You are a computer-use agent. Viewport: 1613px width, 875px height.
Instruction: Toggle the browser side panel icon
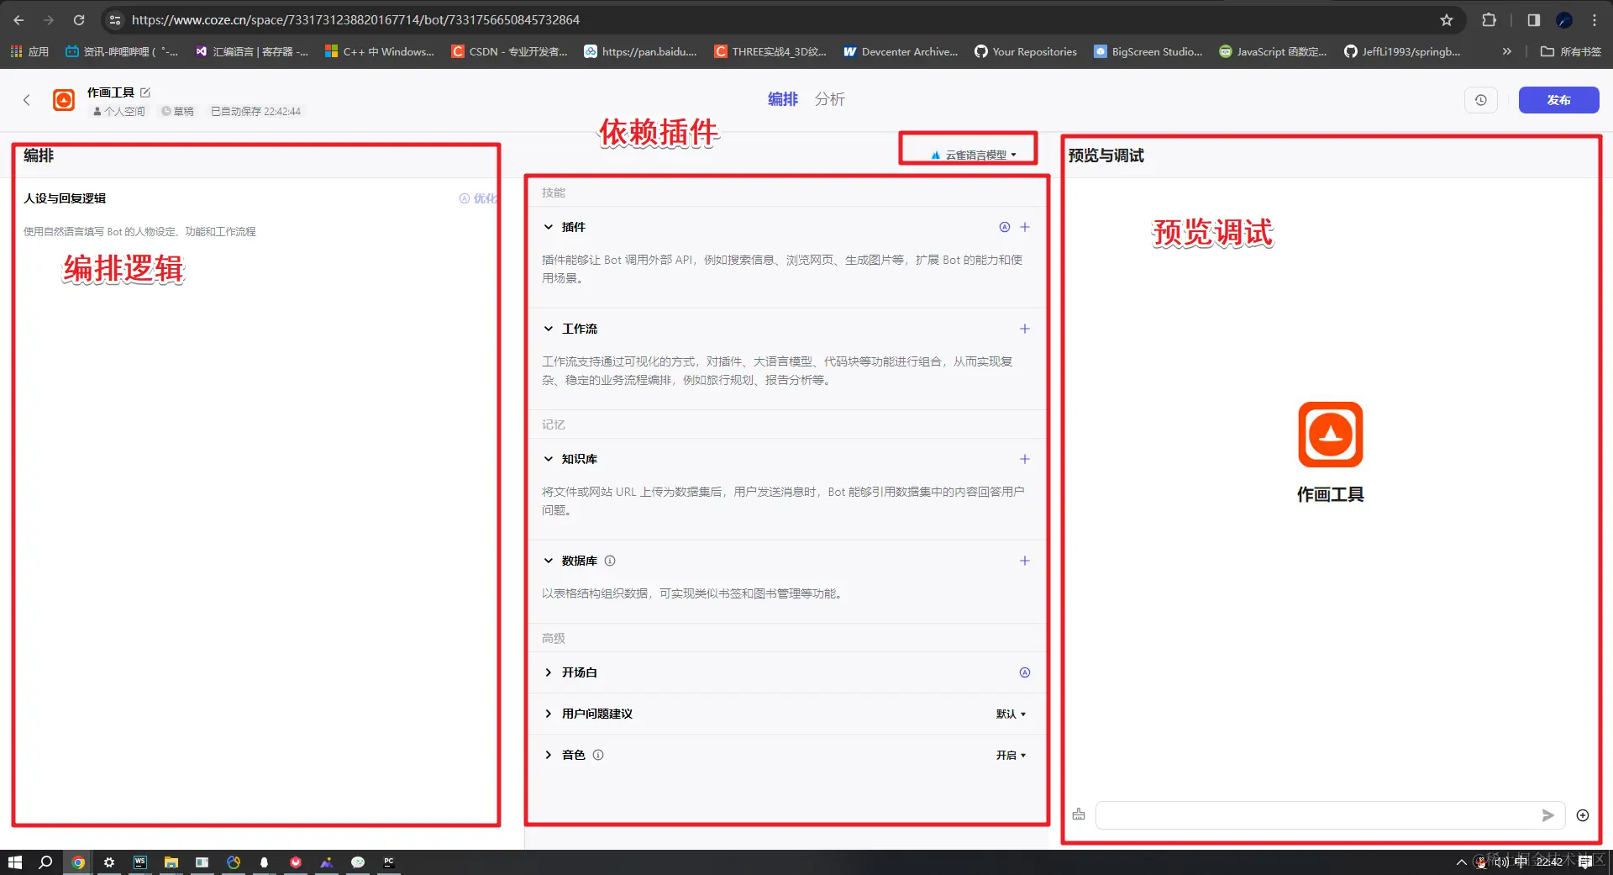coord(1534,20)
